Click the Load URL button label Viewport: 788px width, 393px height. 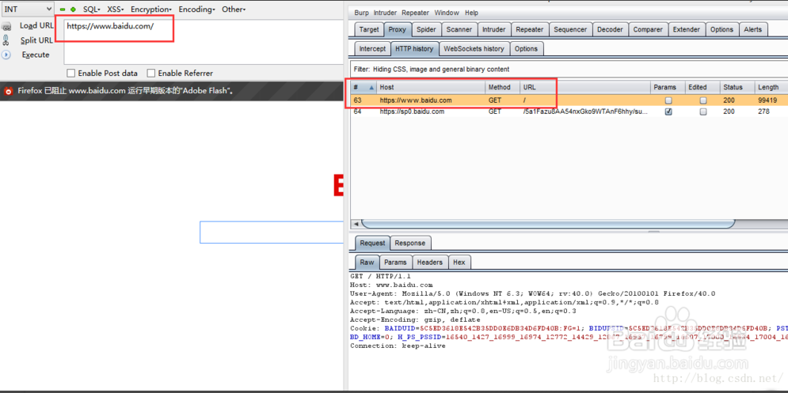36,25
